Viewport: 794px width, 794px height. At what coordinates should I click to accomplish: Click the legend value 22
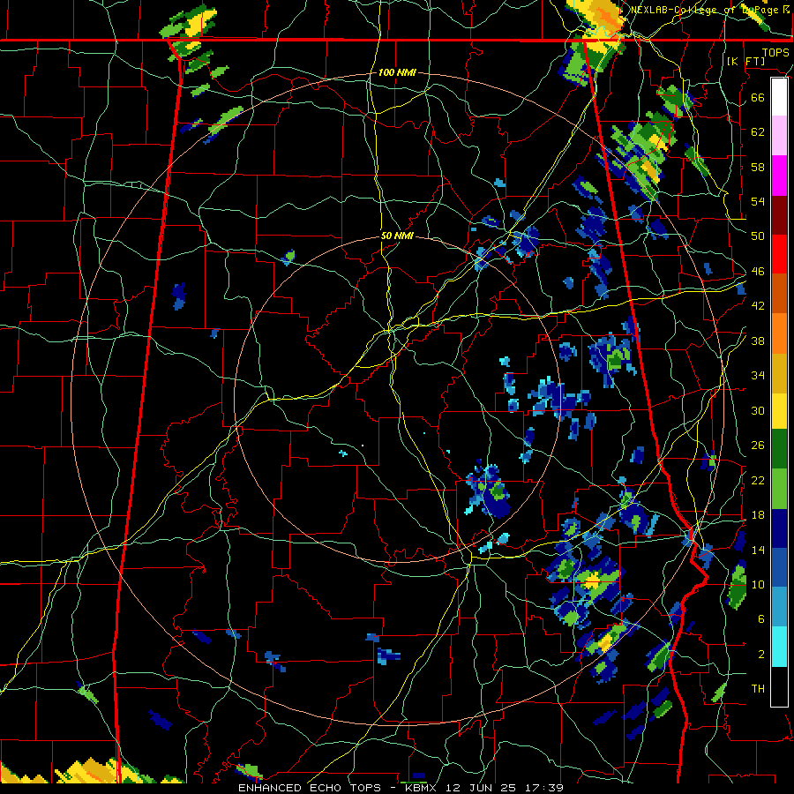click(758, 480)
